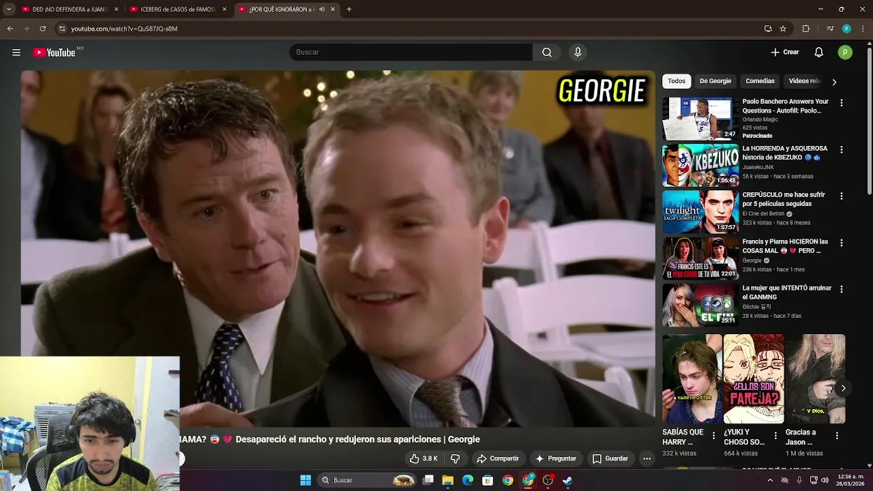Open Orlando Magic channel link

click(760, 119)
